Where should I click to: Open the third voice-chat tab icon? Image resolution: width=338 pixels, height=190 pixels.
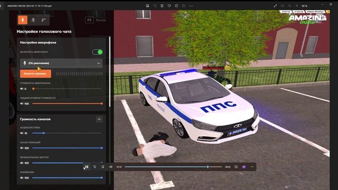point(43,20)
